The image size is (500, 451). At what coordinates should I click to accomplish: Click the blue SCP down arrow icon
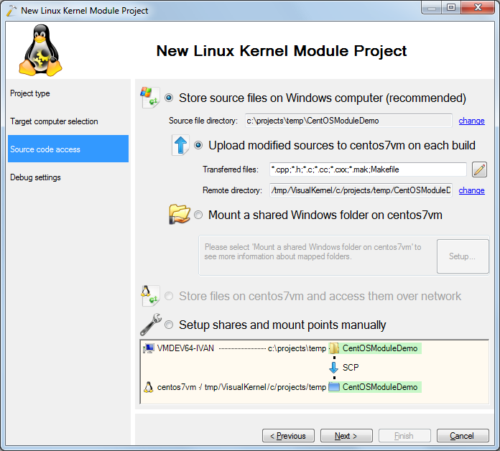(x=333, y=368)
